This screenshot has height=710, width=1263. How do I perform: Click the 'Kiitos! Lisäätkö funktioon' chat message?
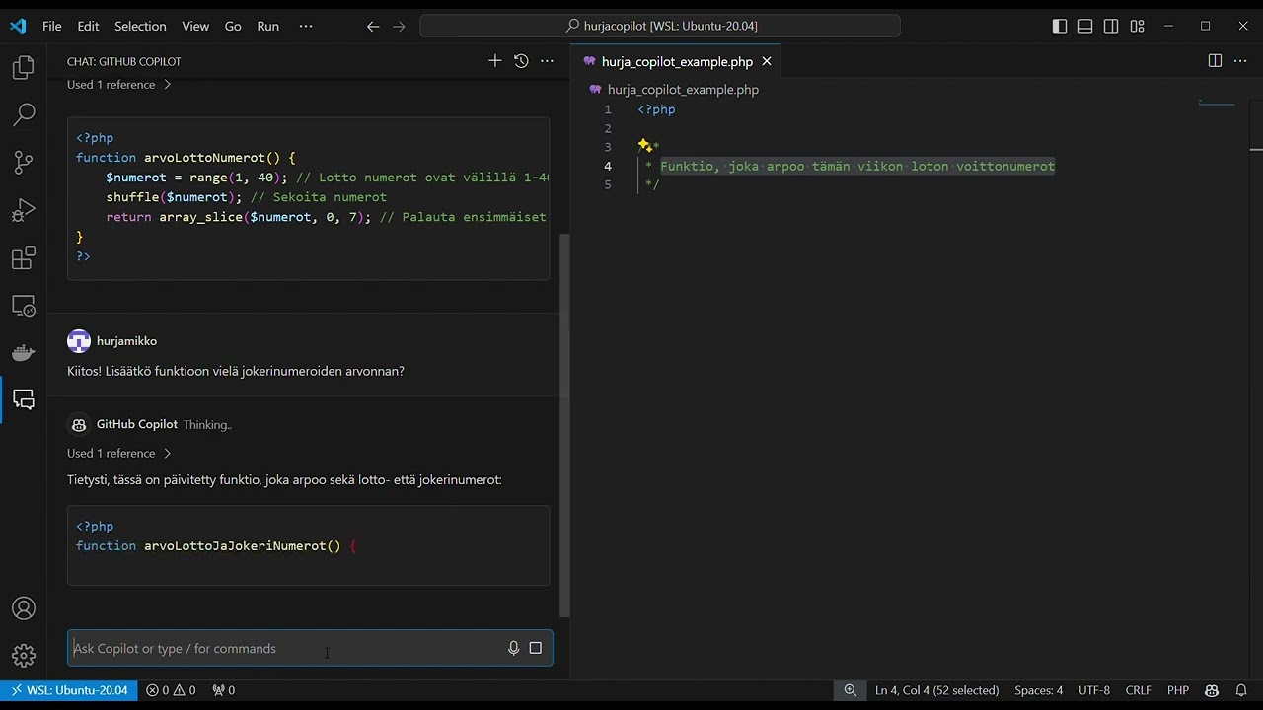[236, 371]
